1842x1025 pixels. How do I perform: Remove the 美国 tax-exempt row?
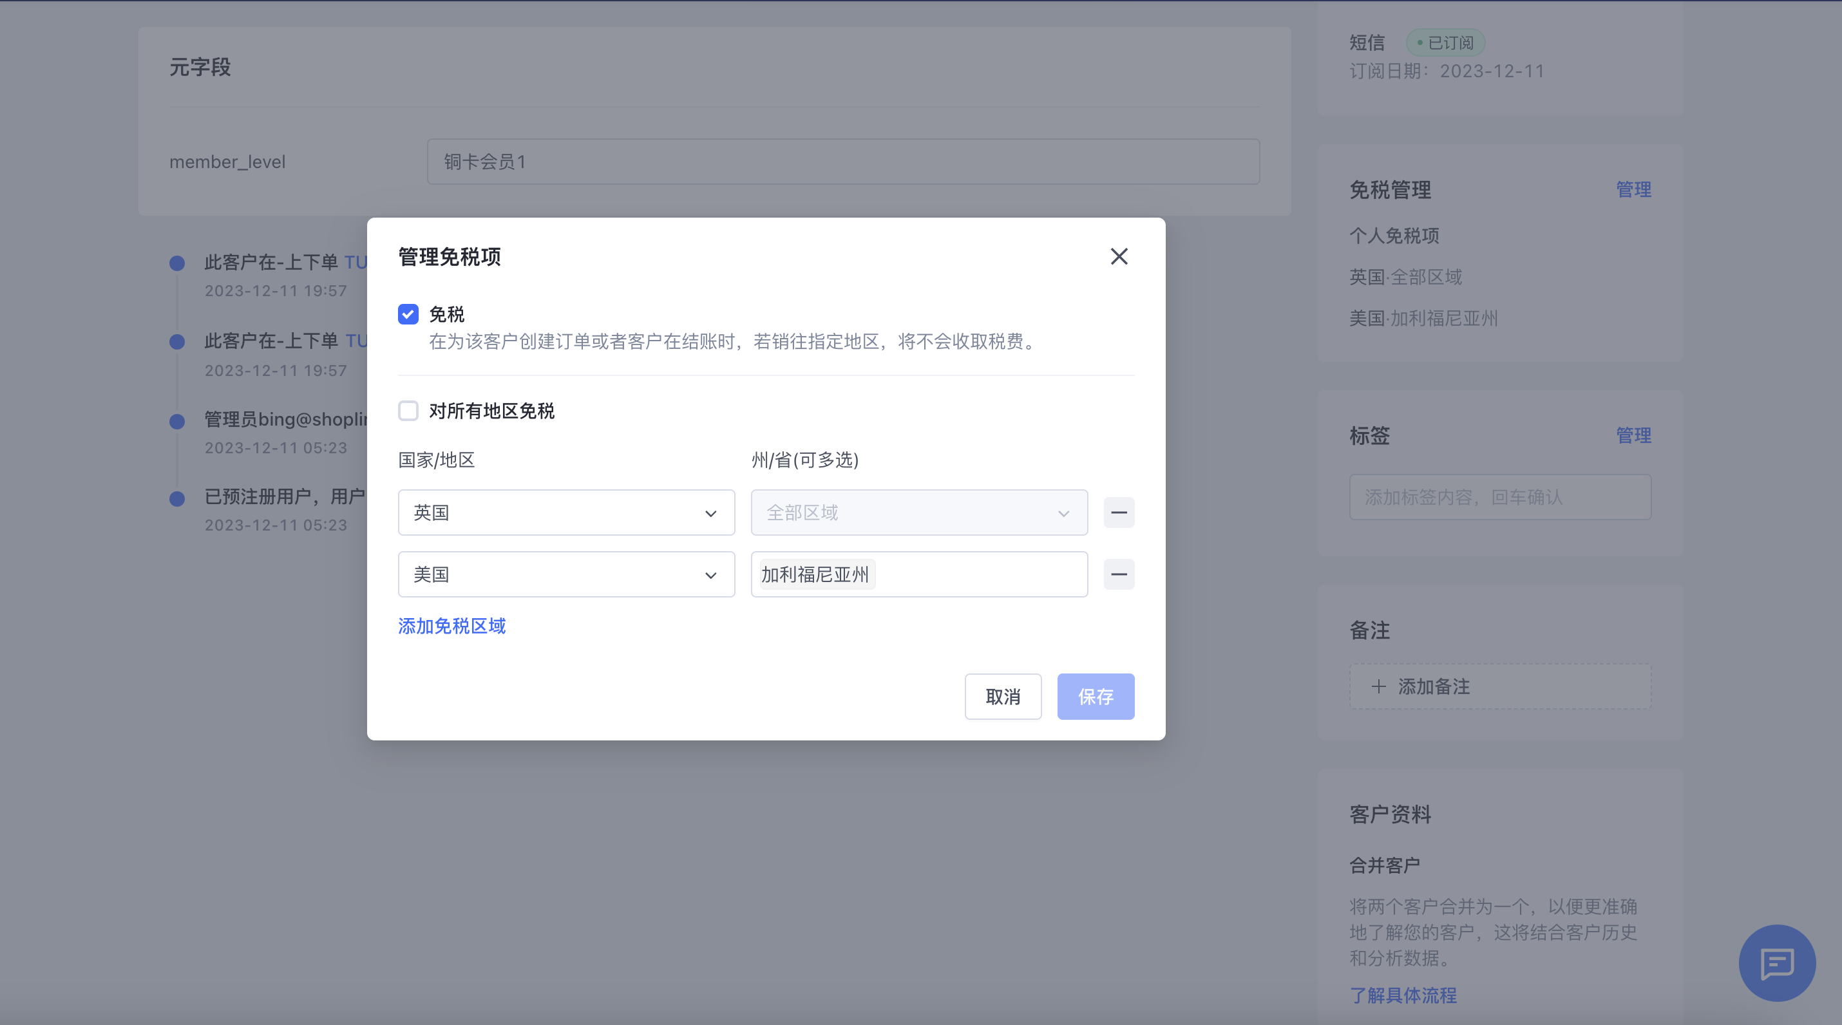click(x=1119, y=574)
